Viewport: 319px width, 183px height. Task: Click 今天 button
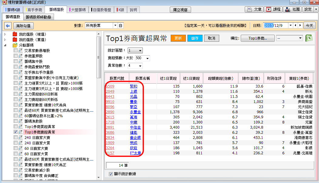[309, 26]
